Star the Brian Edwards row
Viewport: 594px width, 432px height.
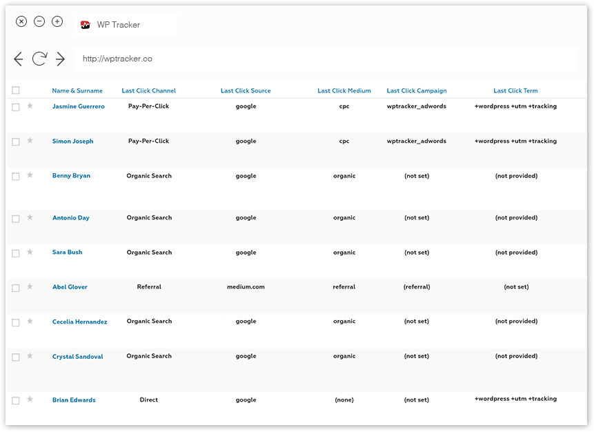[30, 399]
